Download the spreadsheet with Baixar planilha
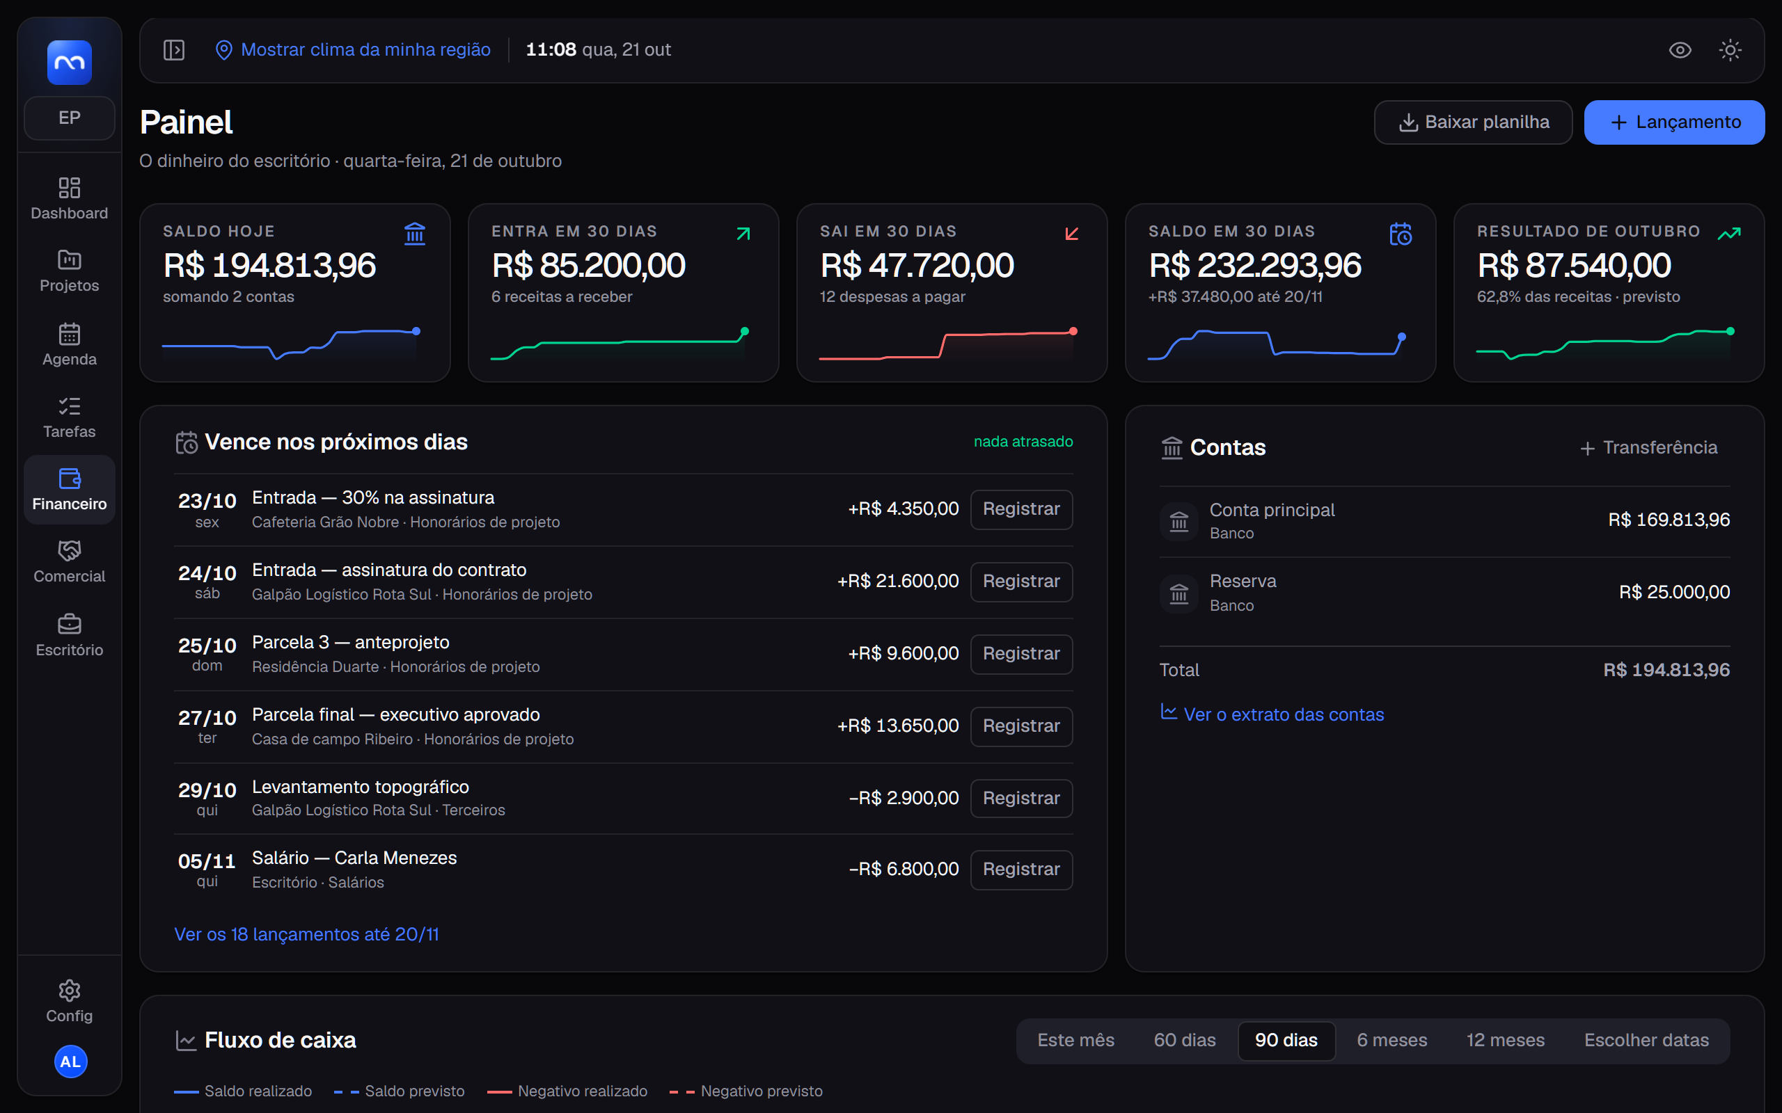This screenshot has height=1113, width=1782. (x=1473, y=122)
